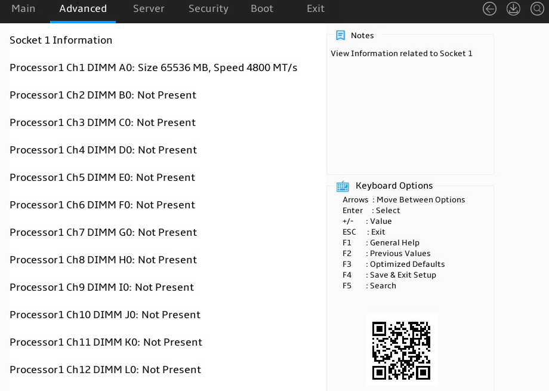Viewport: 549px width, 391px height.
Task: Select Processor1 Ch10 DIMM J0 row
Action: pos(105,315)
